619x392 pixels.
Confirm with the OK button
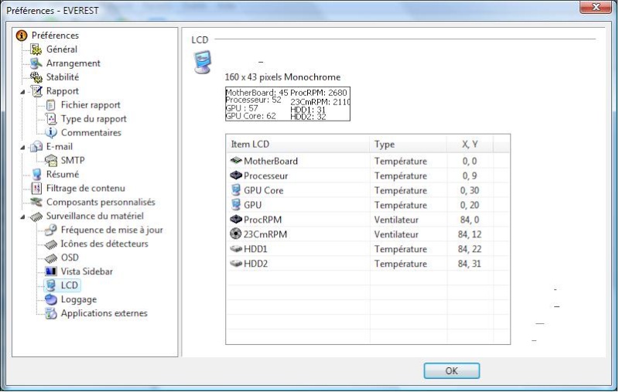(452, 370)
